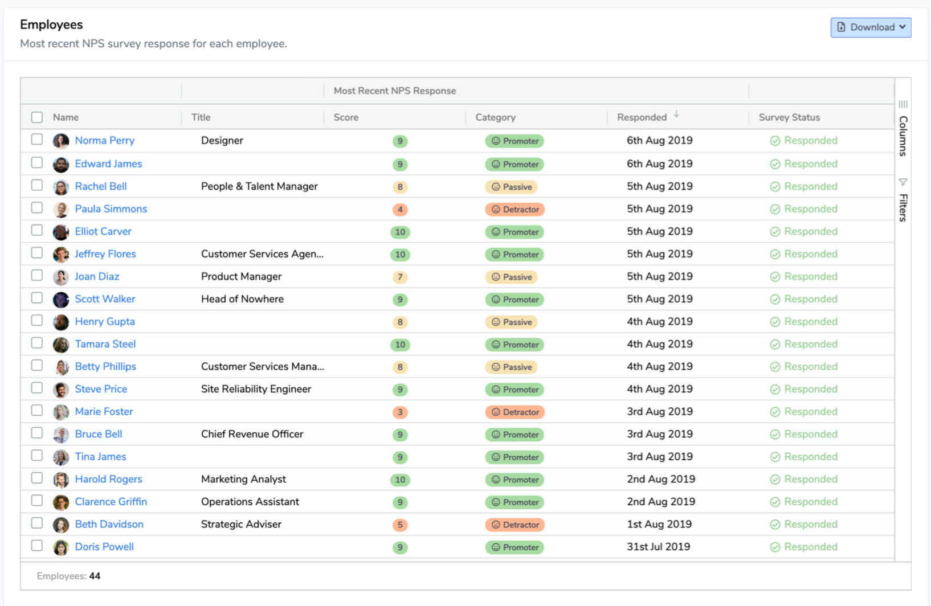931x606 pixels.
Task: Select the checkbox next to Marie Foster
Action: (x=37, y=411)
